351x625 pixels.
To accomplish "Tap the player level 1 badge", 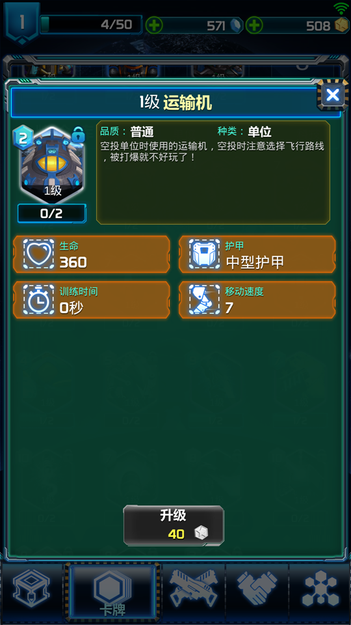I will (x=22, y=22).
